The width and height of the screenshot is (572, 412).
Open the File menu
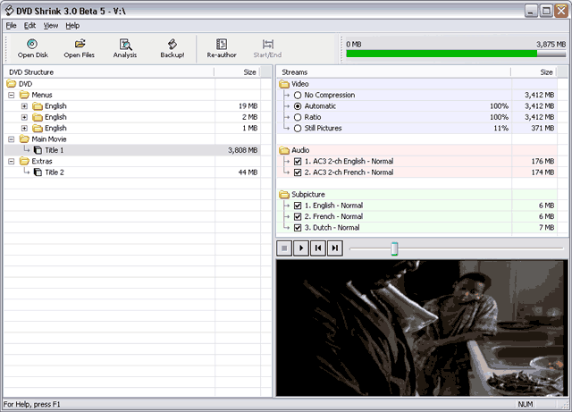pos(12,26)
